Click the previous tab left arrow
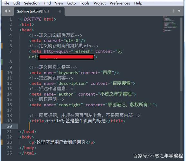Image resolution: width=186 pixels, height=161 pixels. [5, 11]
